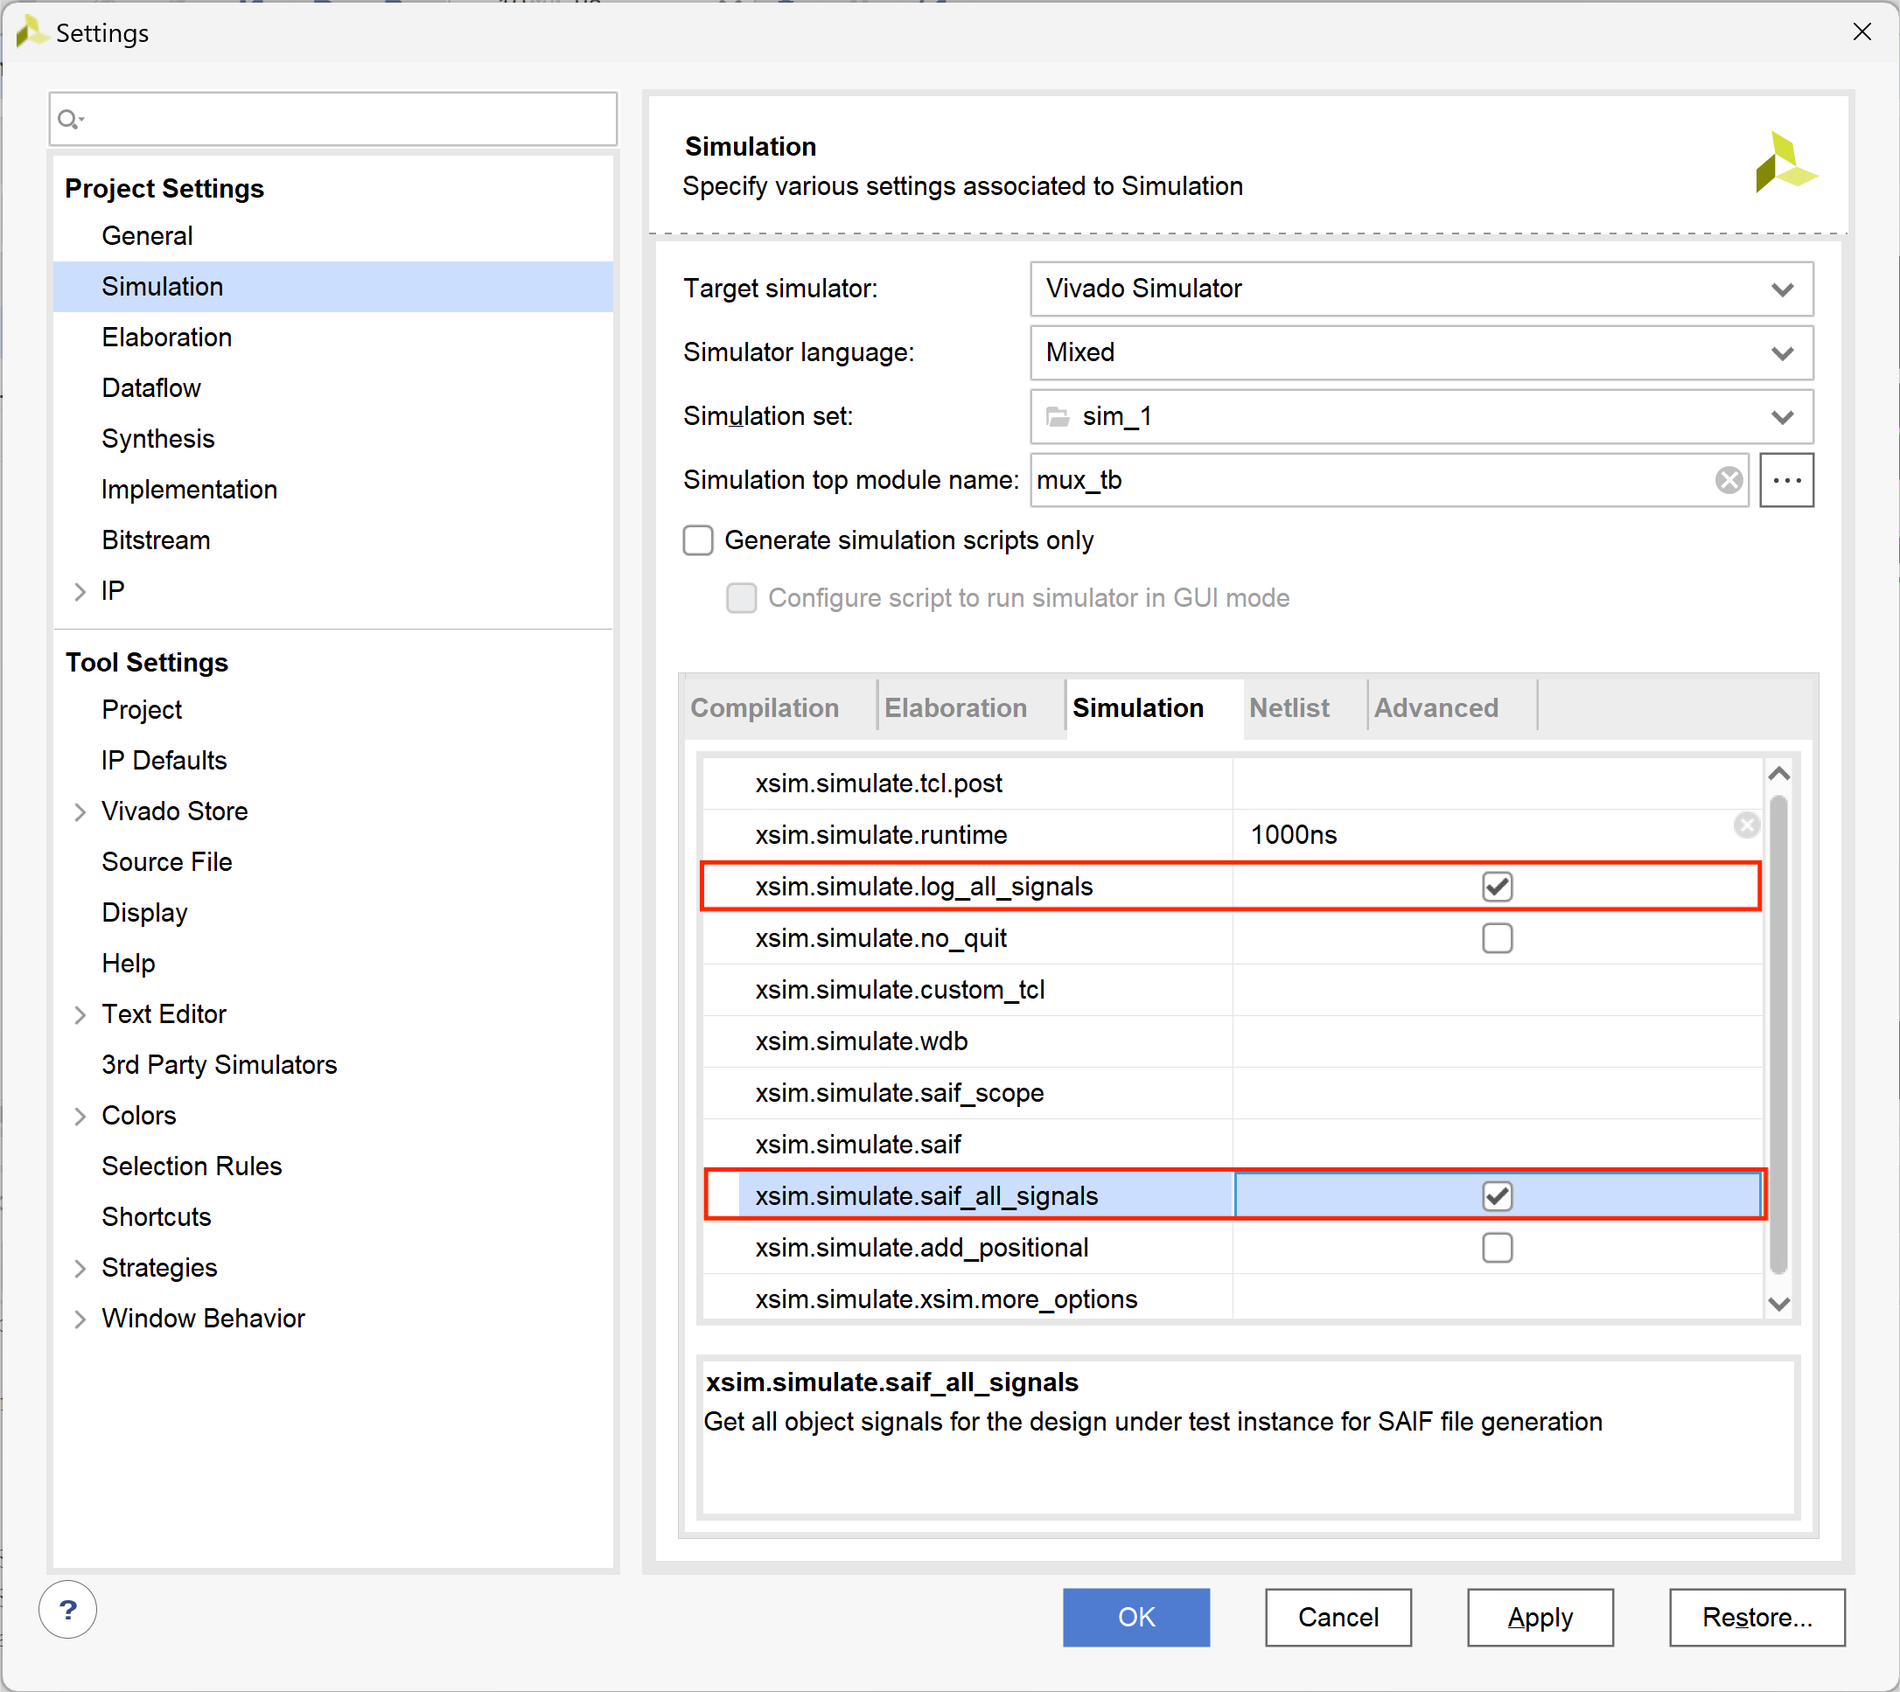Uncheck xsim.simulate.log_all_signals
Screen dimensions: 1900x1692
coord(1497,886)
